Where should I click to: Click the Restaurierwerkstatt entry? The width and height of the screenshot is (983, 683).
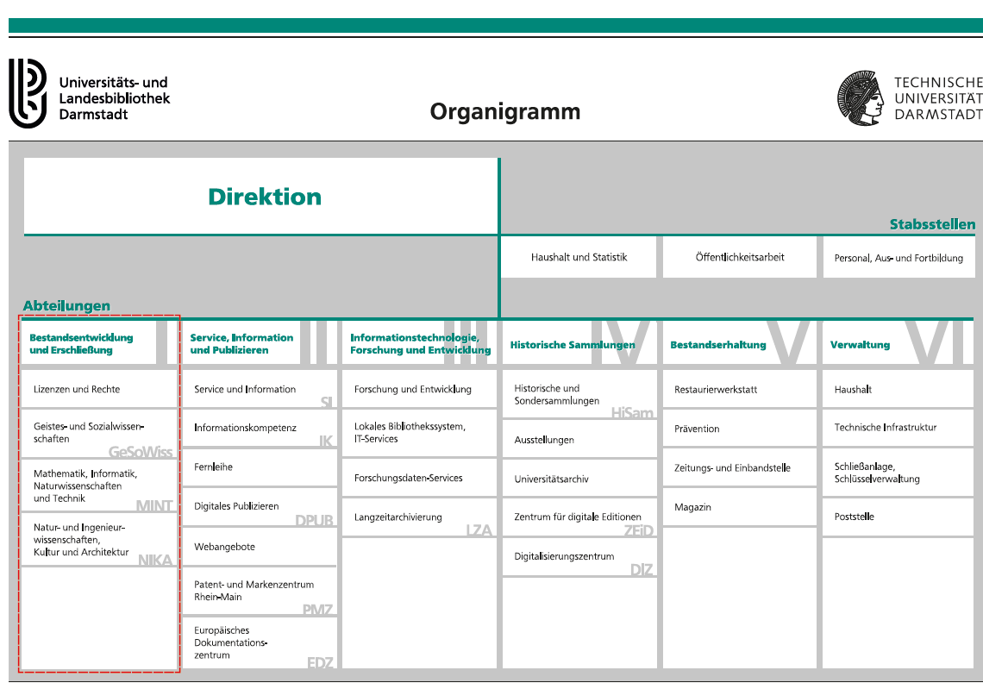click(x=740, y=390)
